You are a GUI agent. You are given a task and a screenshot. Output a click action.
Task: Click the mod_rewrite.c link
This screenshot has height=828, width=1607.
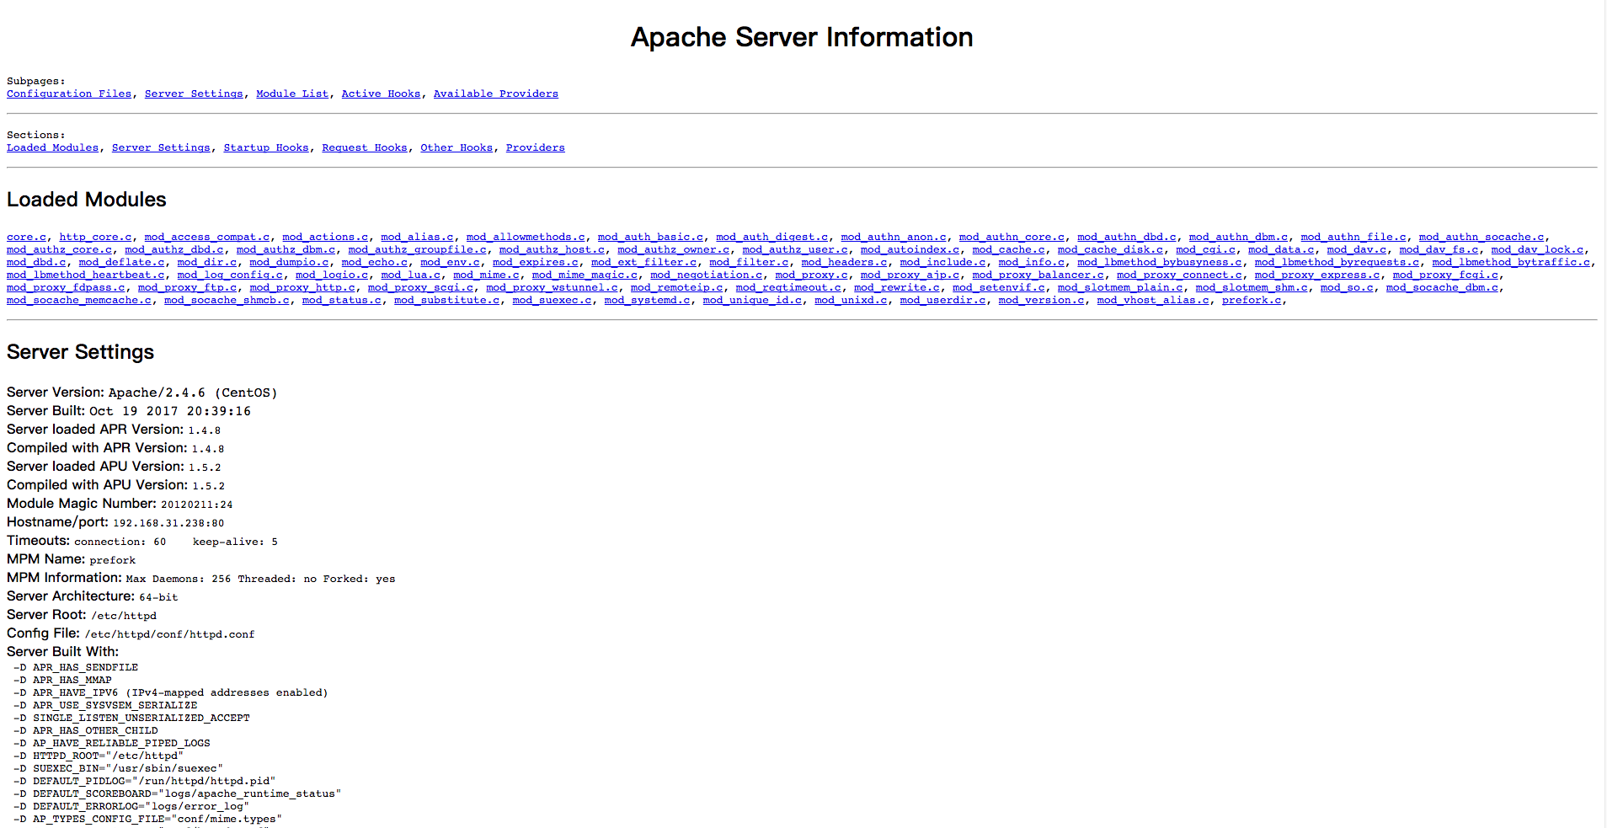tap(897, 287)
